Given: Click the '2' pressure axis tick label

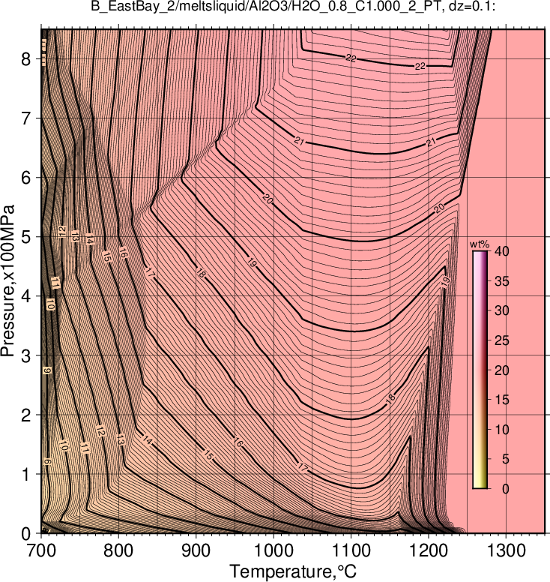Looking at the screenshot, I should tap(26, 415).
